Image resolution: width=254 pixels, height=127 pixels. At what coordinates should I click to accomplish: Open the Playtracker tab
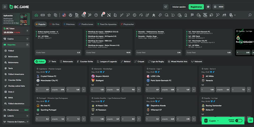127,24
